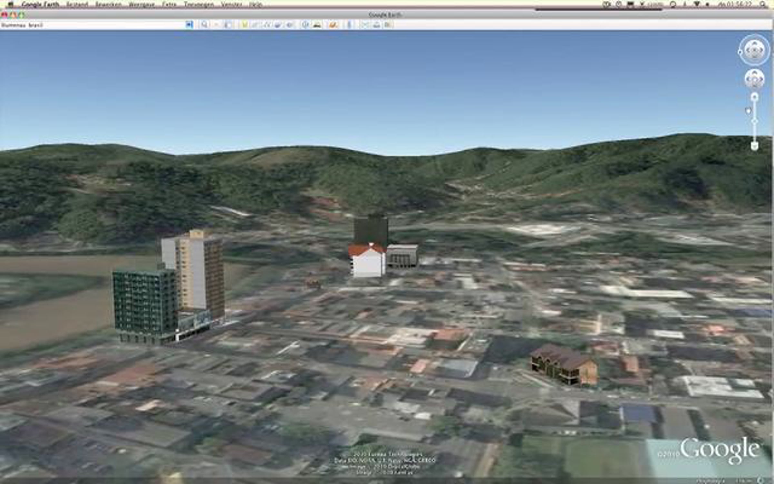774x484 pixels.
Task: Click the record tour toolbar icon
Action: pos(290,25)
